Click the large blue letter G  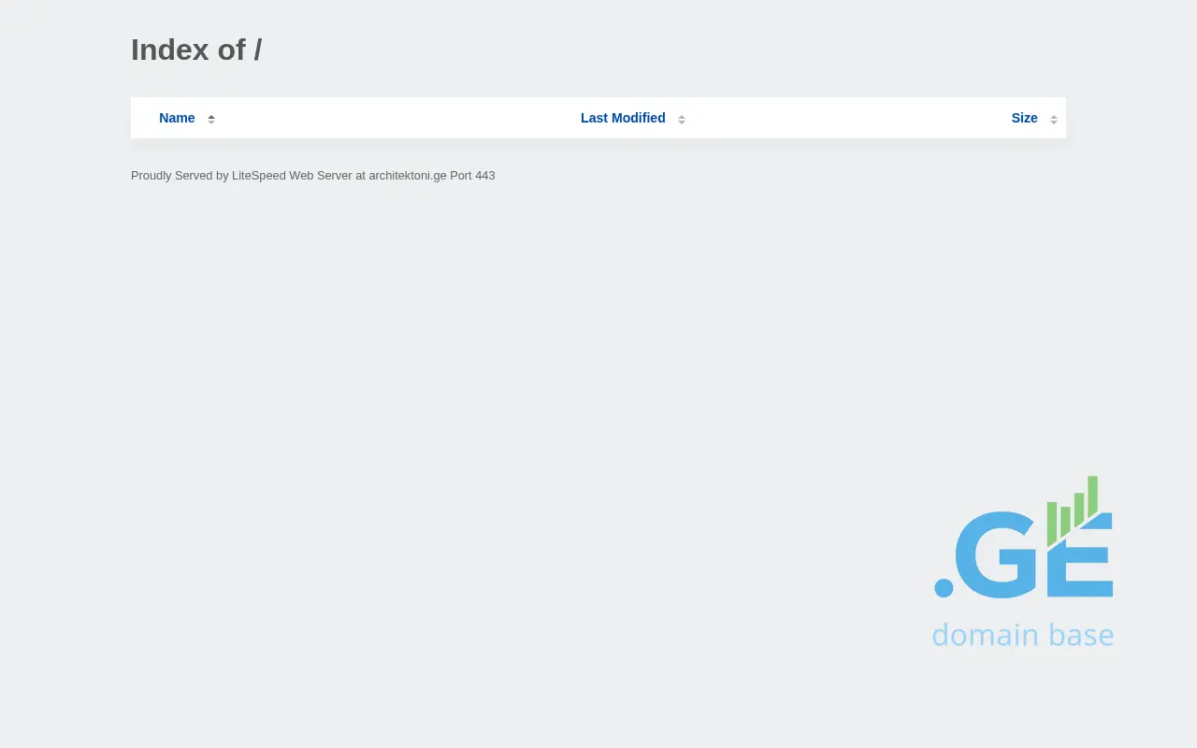(997, 554)
